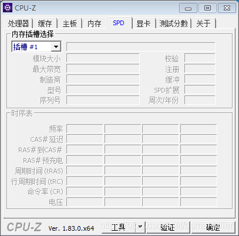Screen dimensions: 239x236
Task: Switch to the 处理器 tab
Action: coord(18,23)
